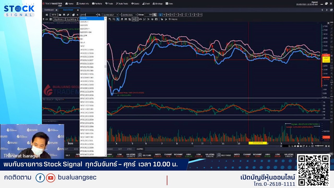
Task: Select GLOBAL in symbol dropdown list
Action: pos(92,18)
